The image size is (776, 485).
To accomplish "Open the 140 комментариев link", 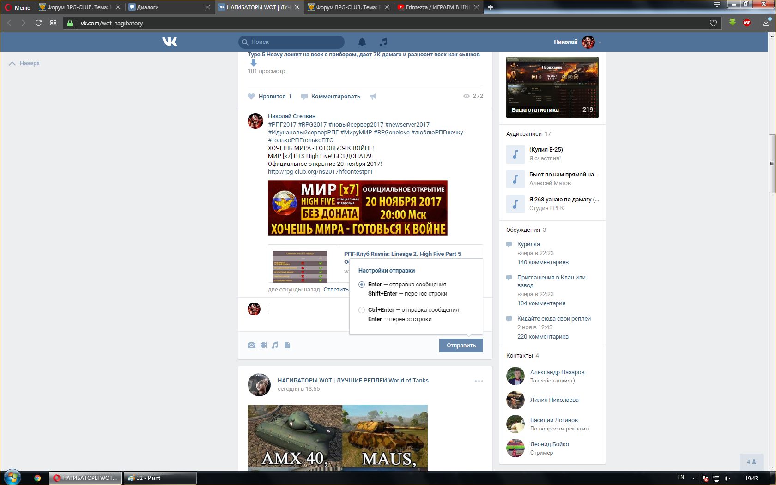I will [543, 262].
